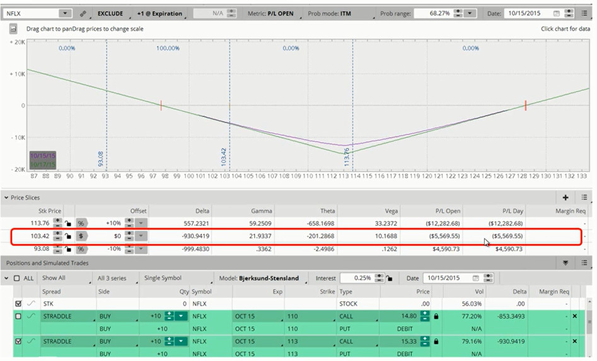The height and width of the screenshot is (361, 597).
Task: Click the P/L Open column header
Action: click(x=448, y=211)
